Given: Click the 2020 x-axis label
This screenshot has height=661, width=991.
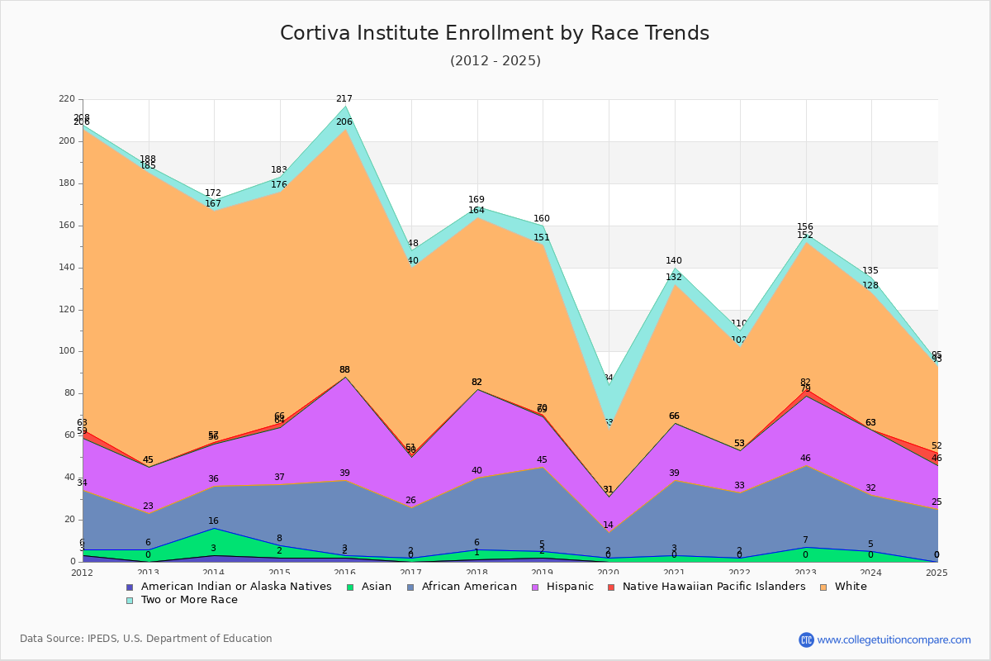Looking at the screenshot, I should 609,573.
